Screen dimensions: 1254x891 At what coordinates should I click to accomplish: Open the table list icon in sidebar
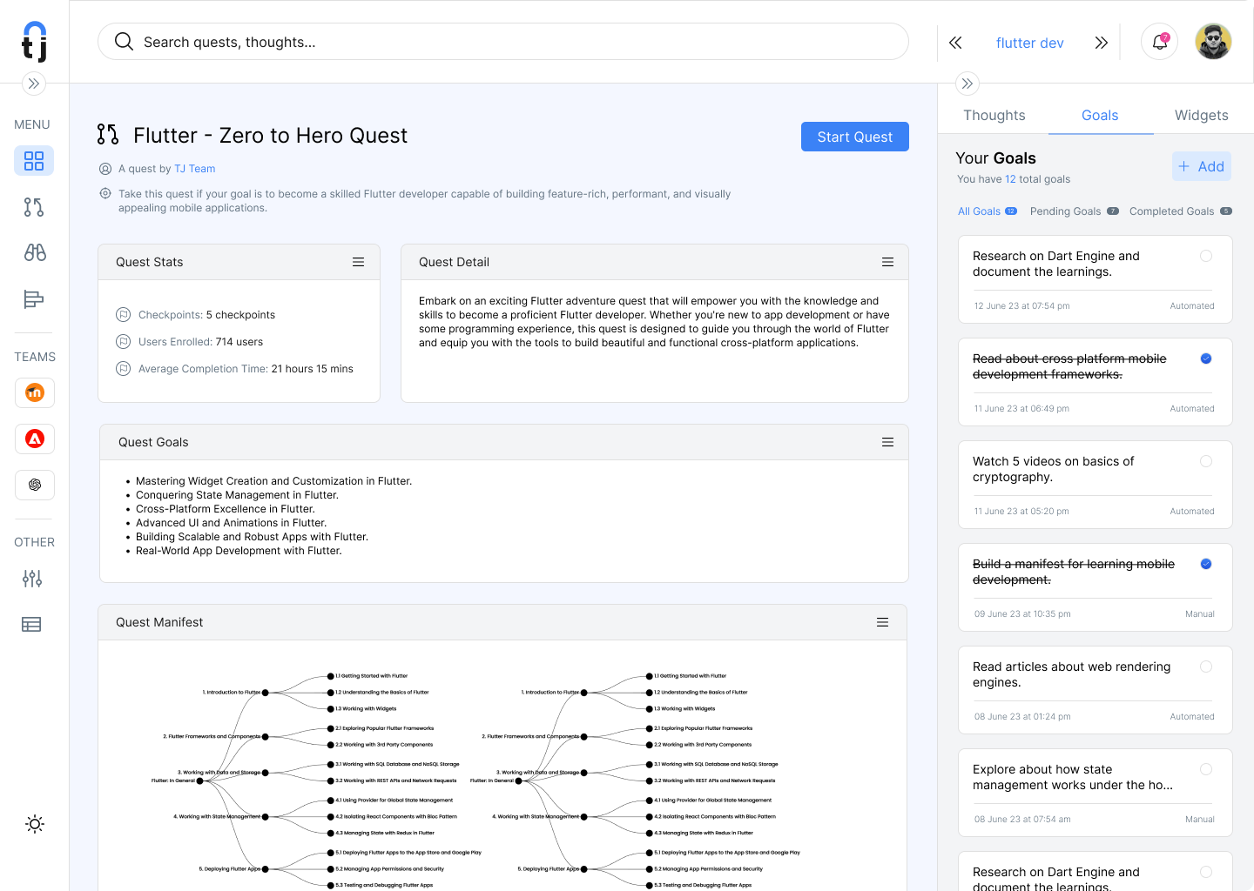(x=31, y=624)
